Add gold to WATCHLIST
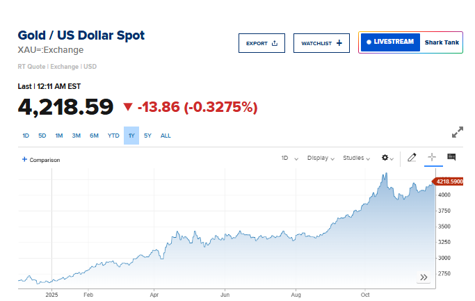Image resolution: width=475 pixels, height=301 pixels. [321, 43]
